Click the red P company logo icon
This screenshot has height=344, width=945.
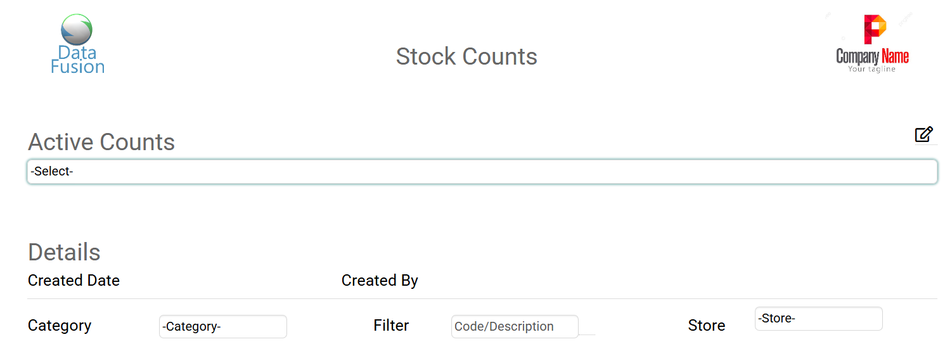pos(875,29)
